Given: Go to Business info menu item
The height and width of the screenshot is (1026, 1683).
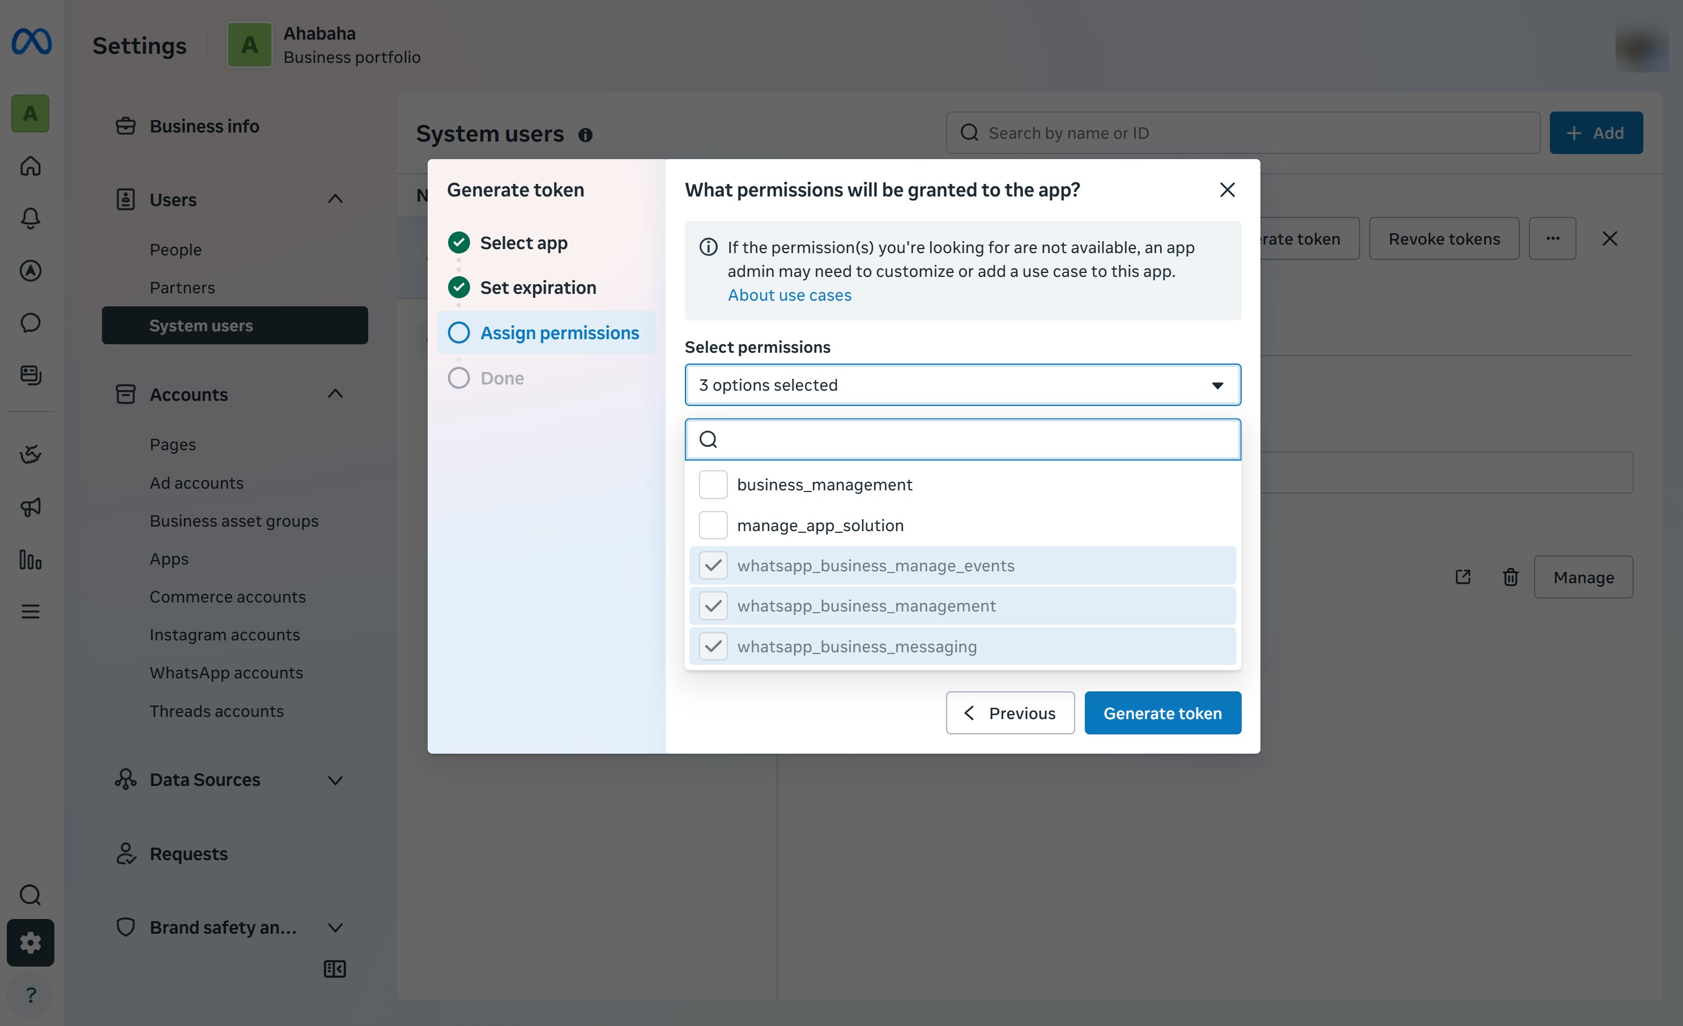Looking at the screenshot, I should [204, 126].
